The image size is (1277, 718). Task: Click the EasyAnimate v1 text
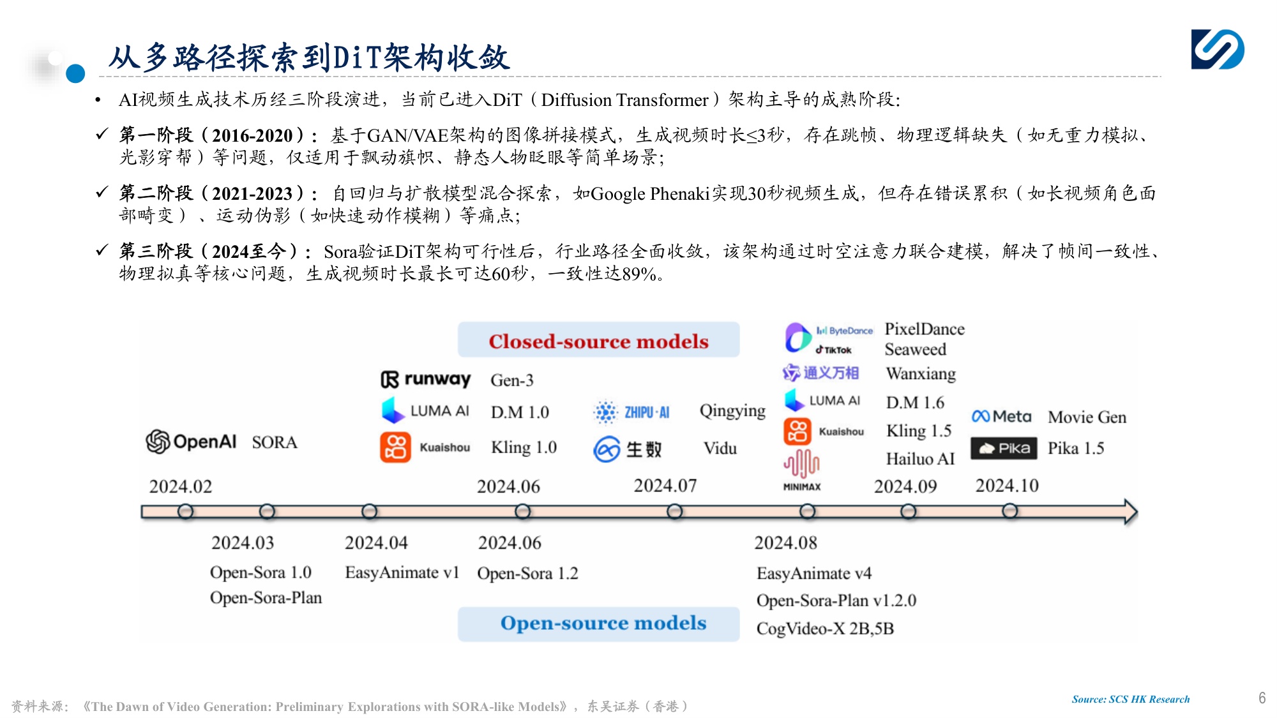(x=402, y=572)
